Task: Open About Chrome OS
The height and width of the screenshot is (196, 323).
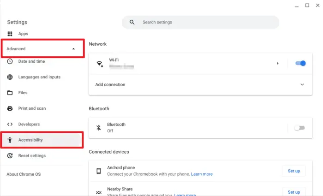Action: (24, 174)
